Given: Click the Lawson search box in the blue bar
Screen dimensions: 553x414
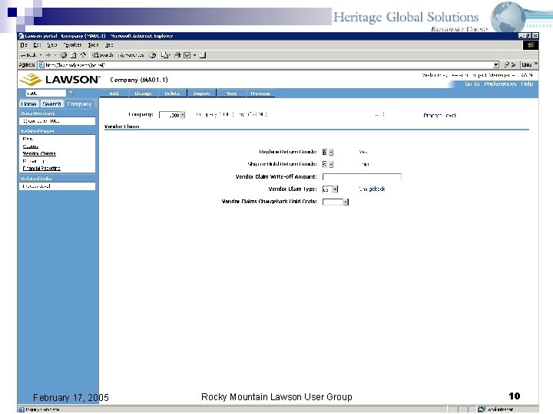Looking at the screenshot, I should pos(46,93).
